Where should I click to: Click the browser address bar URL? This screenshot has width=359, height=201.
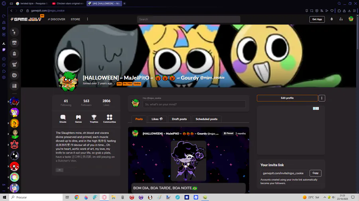(47, 11)
